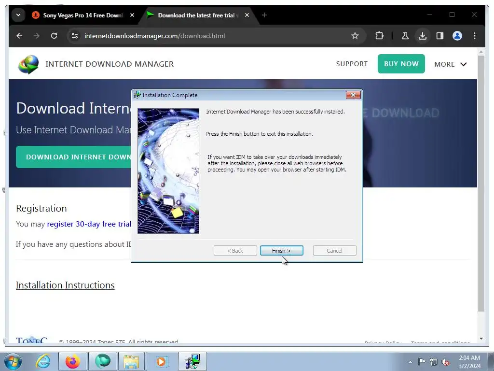Close the Installation Complete dialog

pyautogui.click(x=353, y=95)
